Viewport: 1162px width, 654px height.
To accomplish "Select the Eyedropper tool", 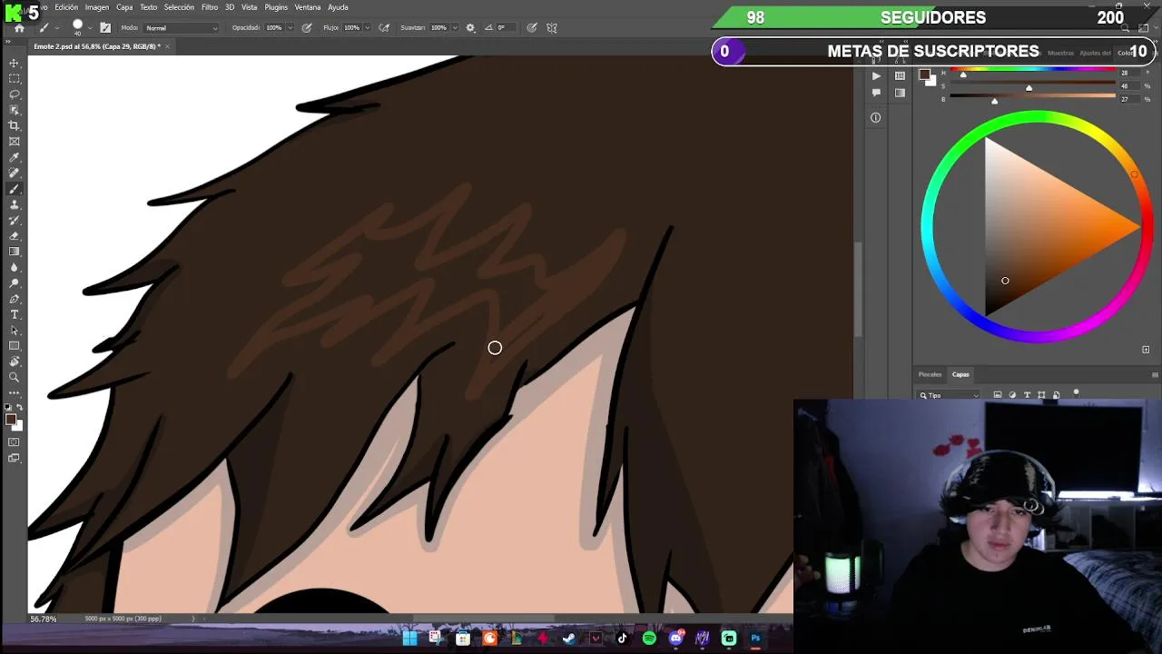I will point(15,157).
